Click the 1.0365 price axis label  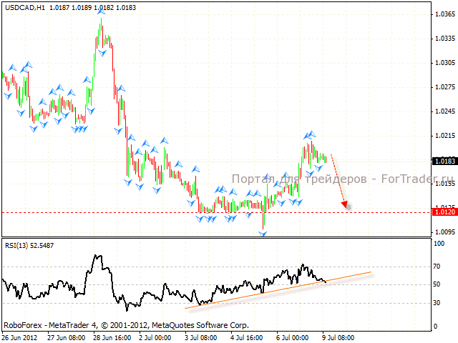click(444, 15)
